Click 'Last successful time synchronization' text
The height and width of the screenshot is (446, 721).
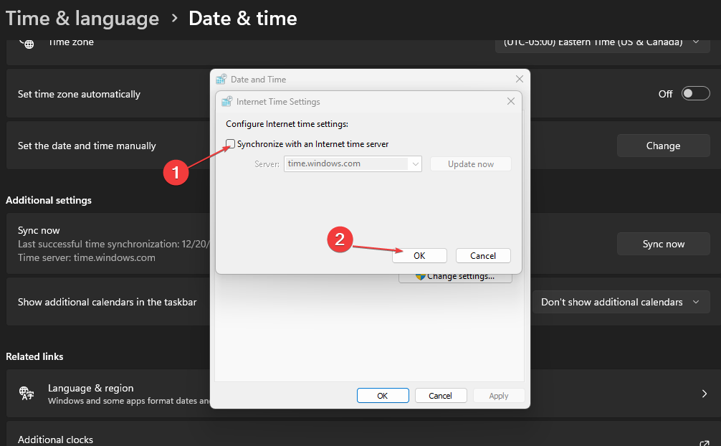(113, 244)
